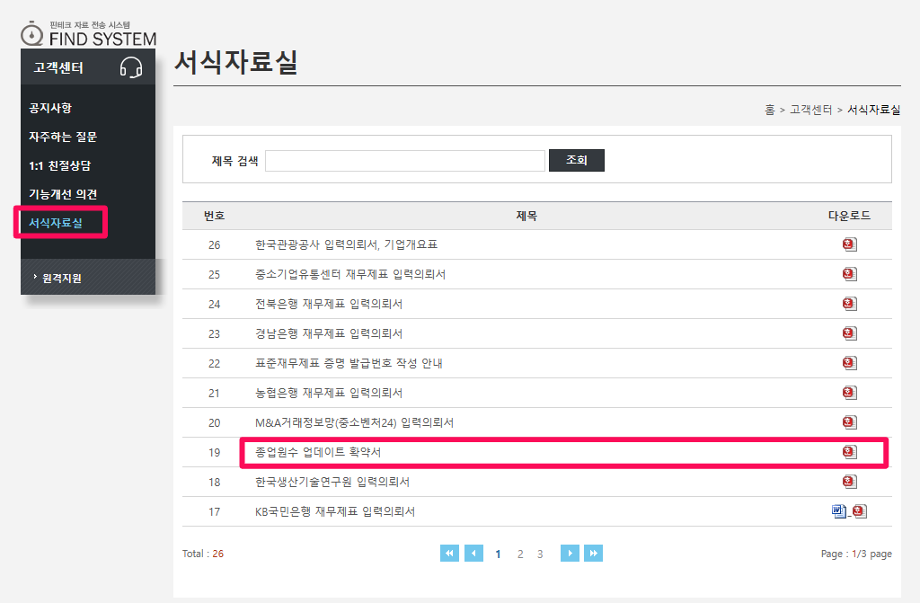The image size is (920, 603).
Task: Select 서식자료실 in sidebar menu
Action: coord(56,223)
